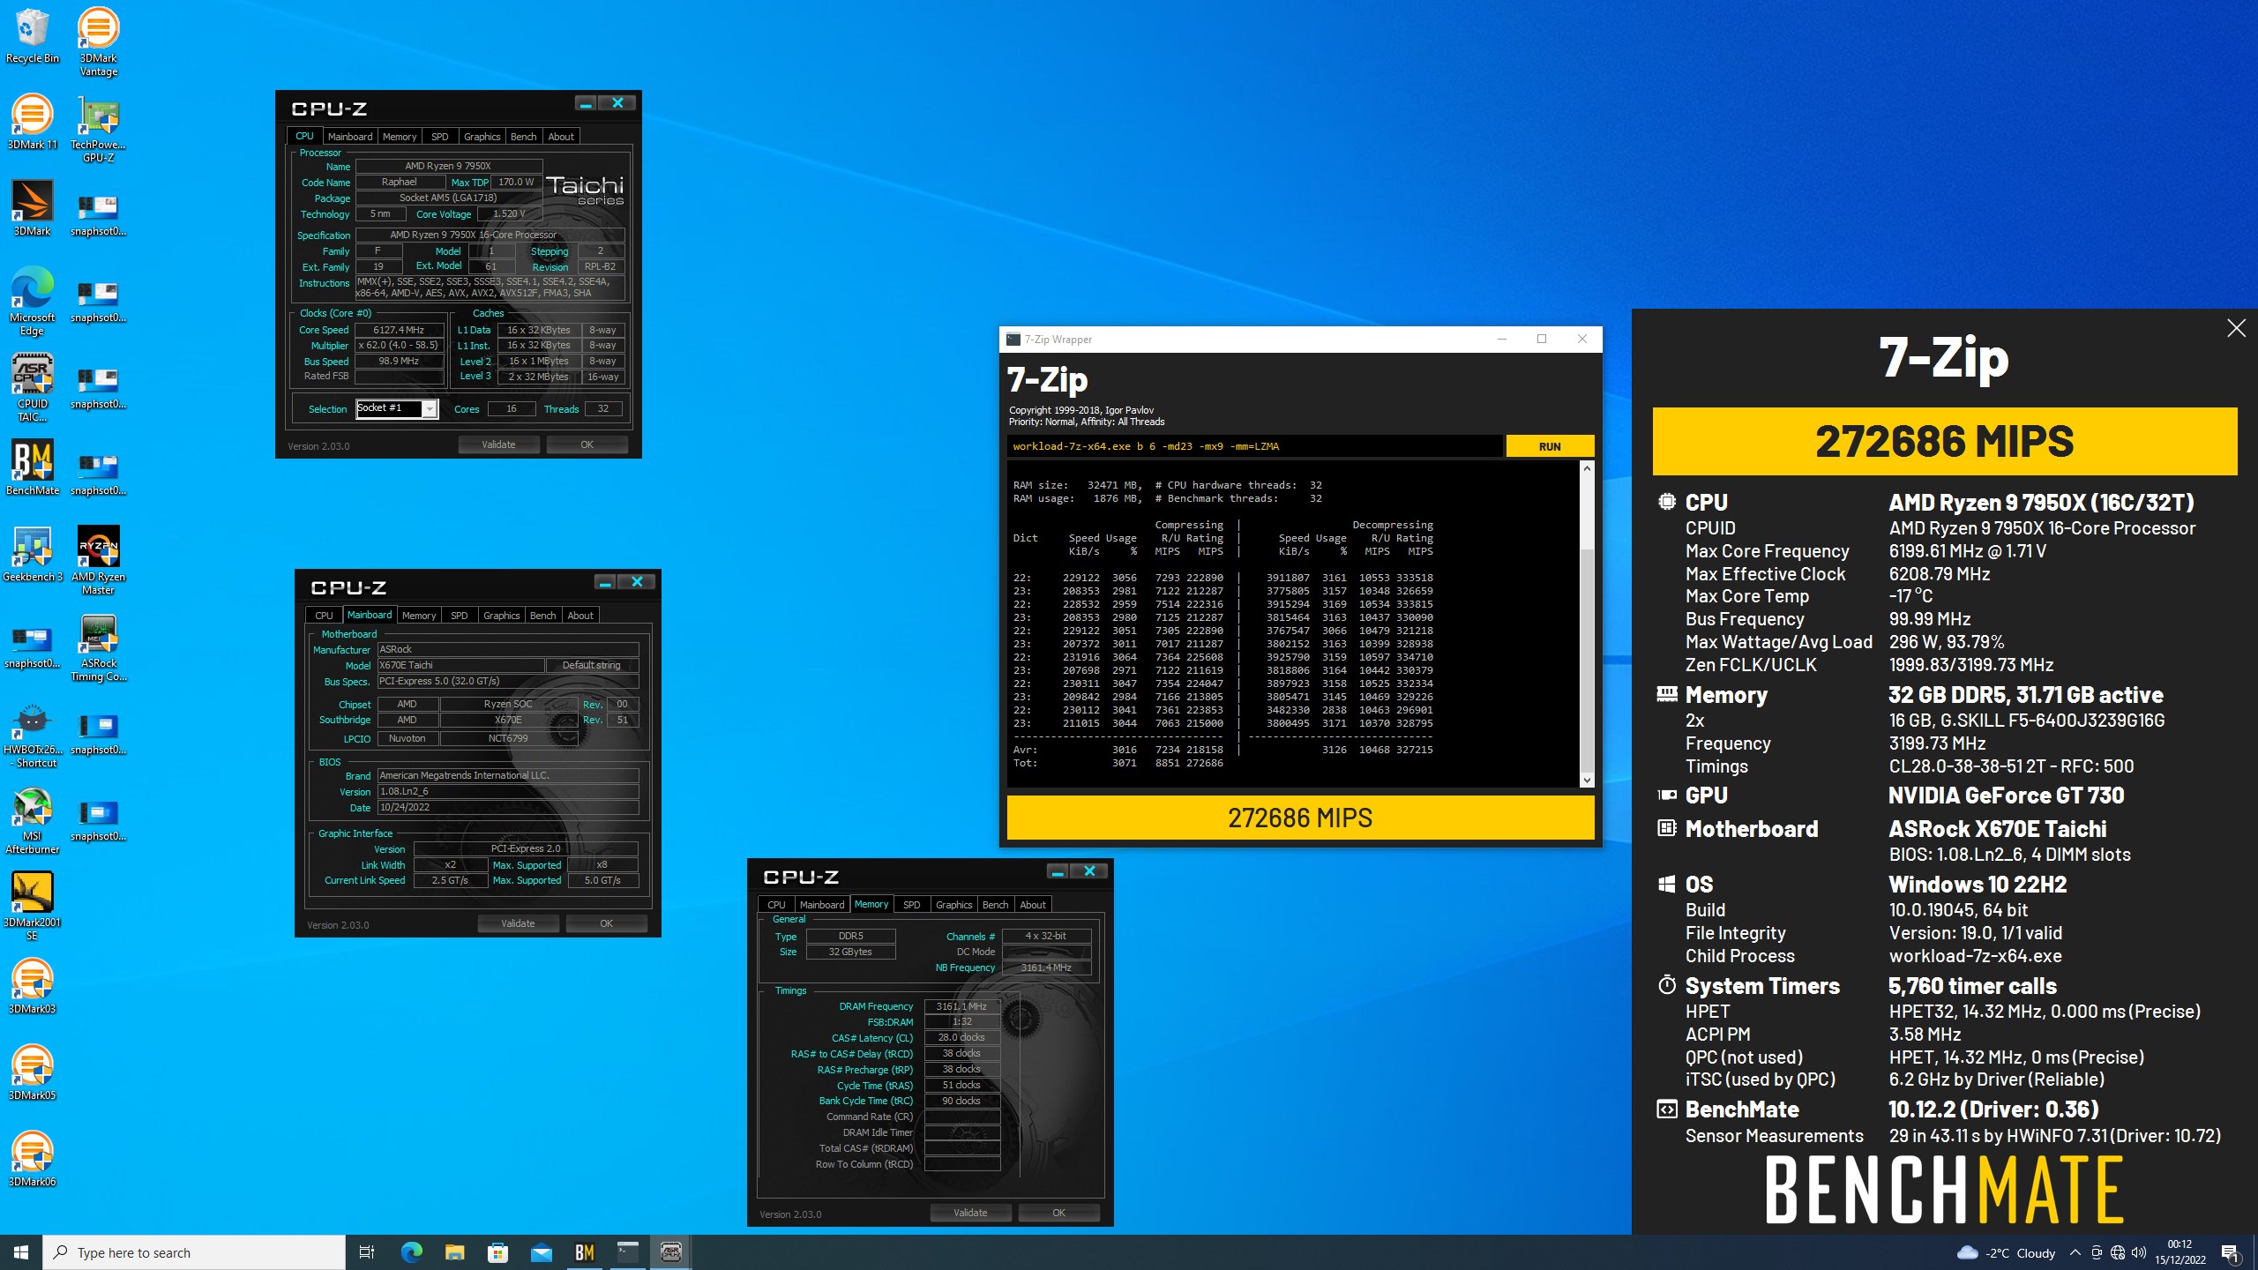Click the 3161.1 MHz DRAM Frequency value
The height and width of the screenshot is (1270, 2258).
click(961, 1006)
